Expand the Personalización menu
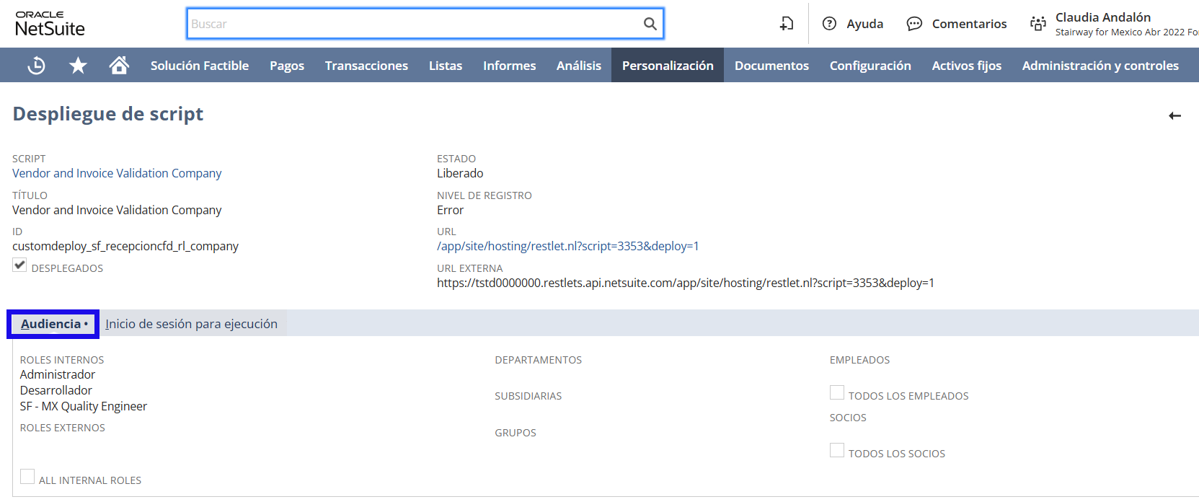 [x=668, y=66]
